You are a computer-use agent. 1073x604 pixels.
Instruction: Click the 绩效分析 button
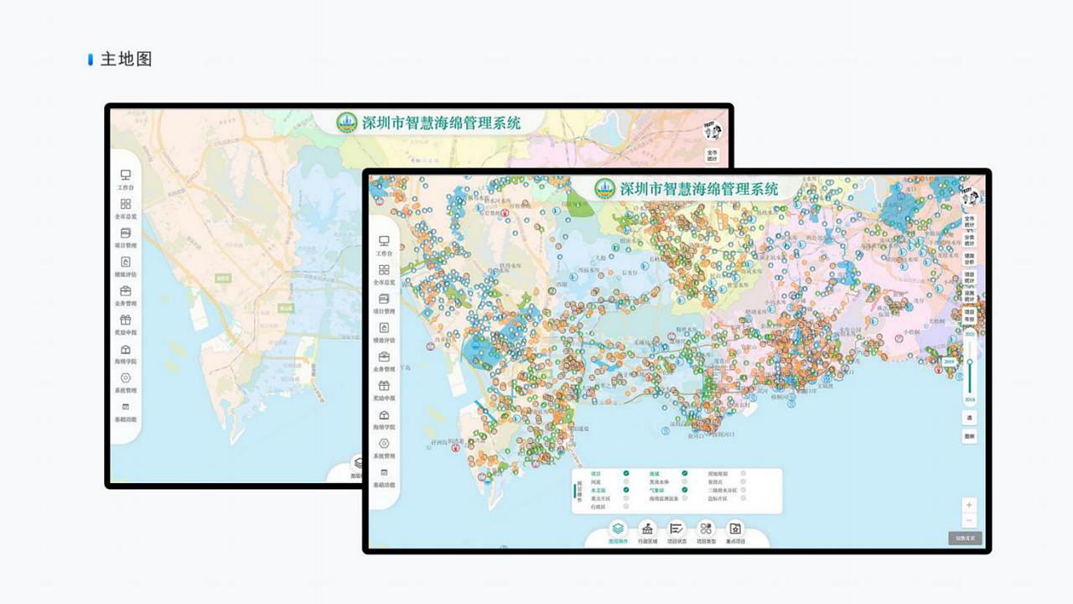click(970, 258)
